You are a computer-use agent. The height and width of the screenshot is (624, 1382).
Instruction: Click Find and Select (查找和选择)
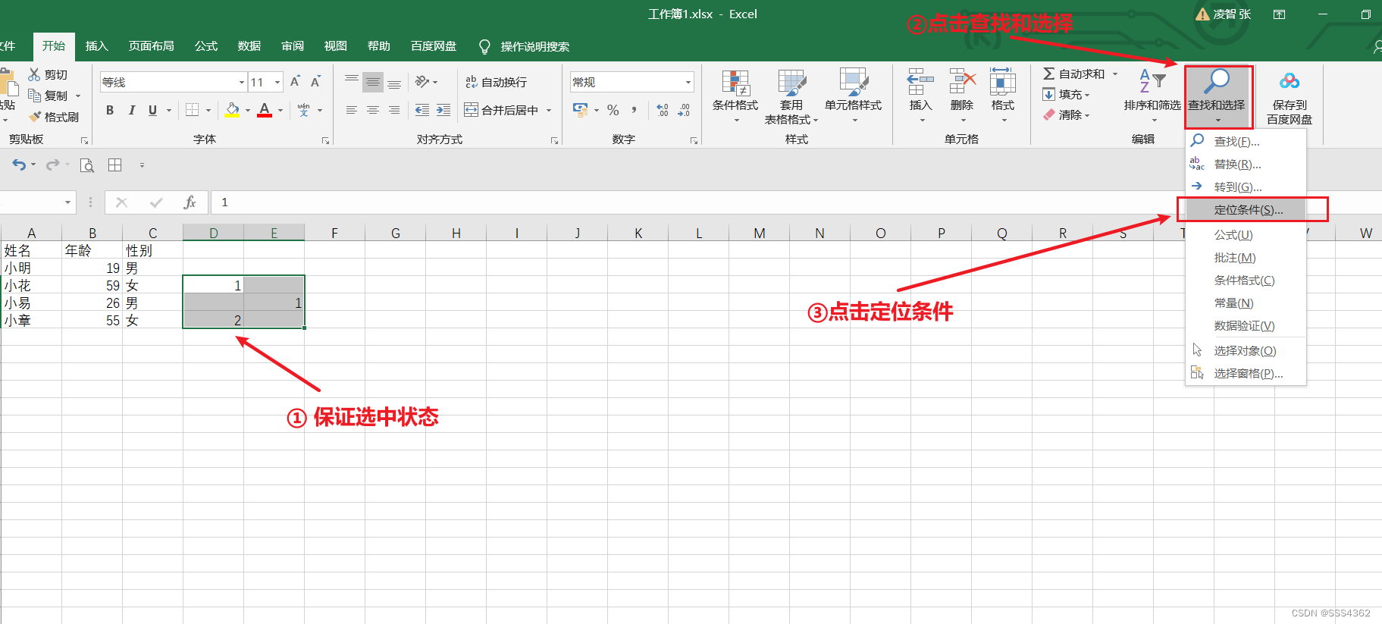(1217, 96)
